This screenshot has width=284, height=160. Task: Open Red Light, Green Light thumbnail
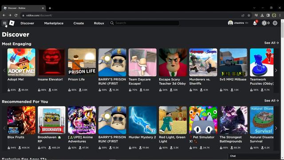click(x=173, y=120)
